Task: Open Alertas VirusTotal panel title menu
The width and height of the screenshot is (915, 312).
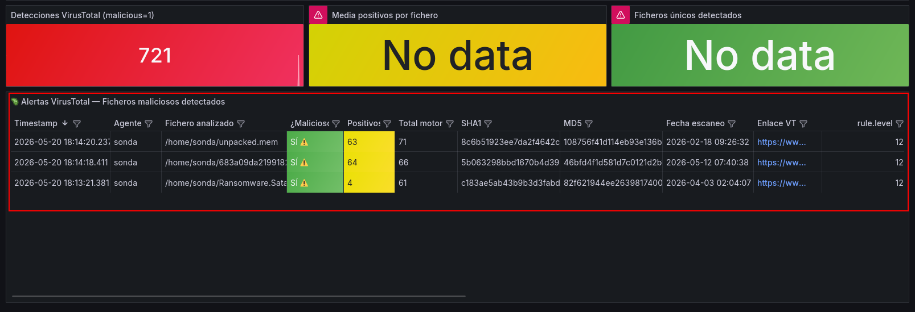Action: [123, 102]
